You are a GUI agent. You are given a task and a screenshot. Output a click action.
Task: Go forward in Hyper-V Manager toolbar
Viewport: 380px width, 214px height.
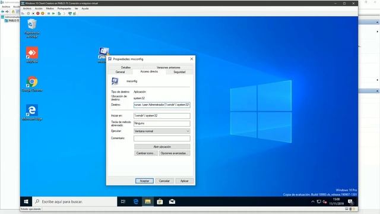coord(7,12)
